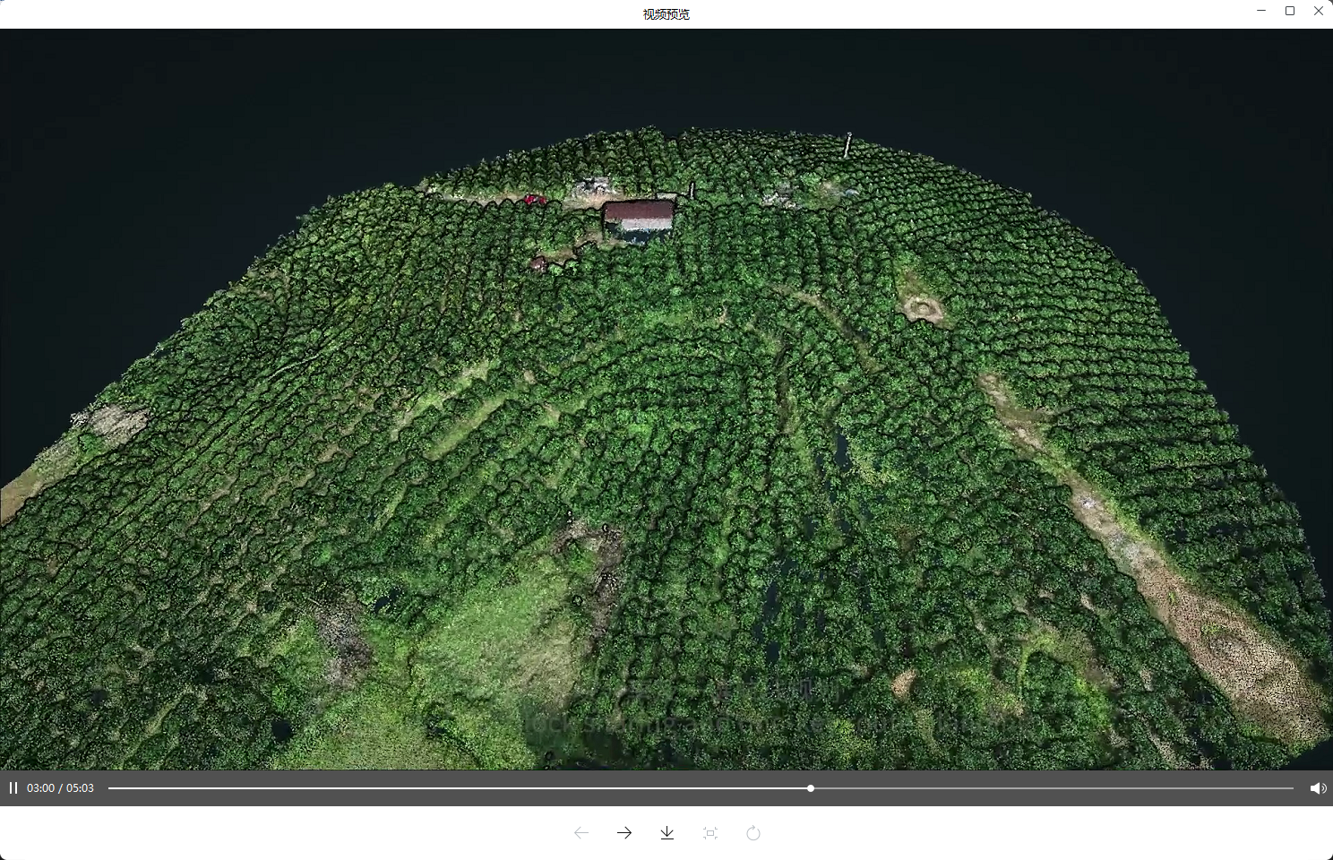
Task: Download the video with the download icon
Action: pyautogui.click(x=667, y=833)
